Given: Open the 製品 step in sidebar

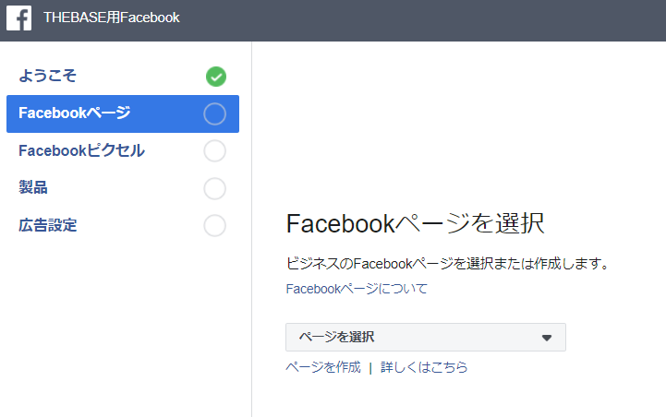Looking at the screenshot, I should (123, 188).
